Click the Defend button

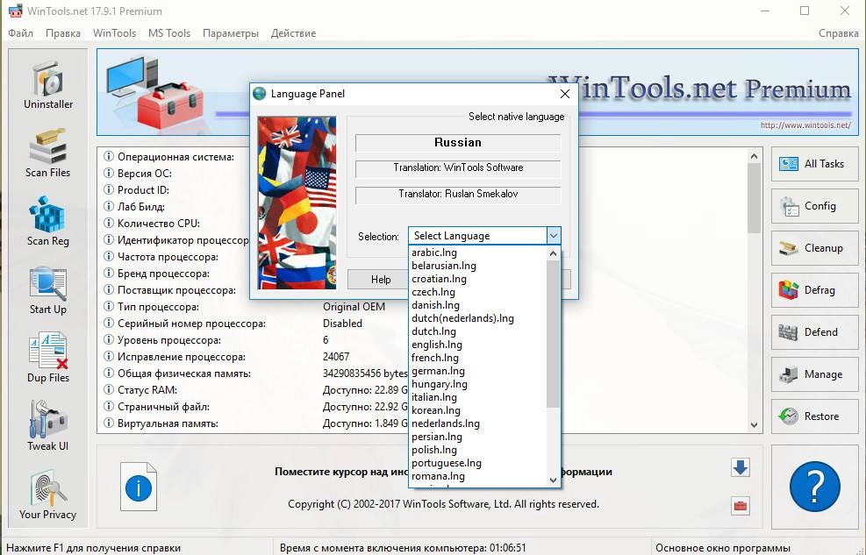[814, 332]
